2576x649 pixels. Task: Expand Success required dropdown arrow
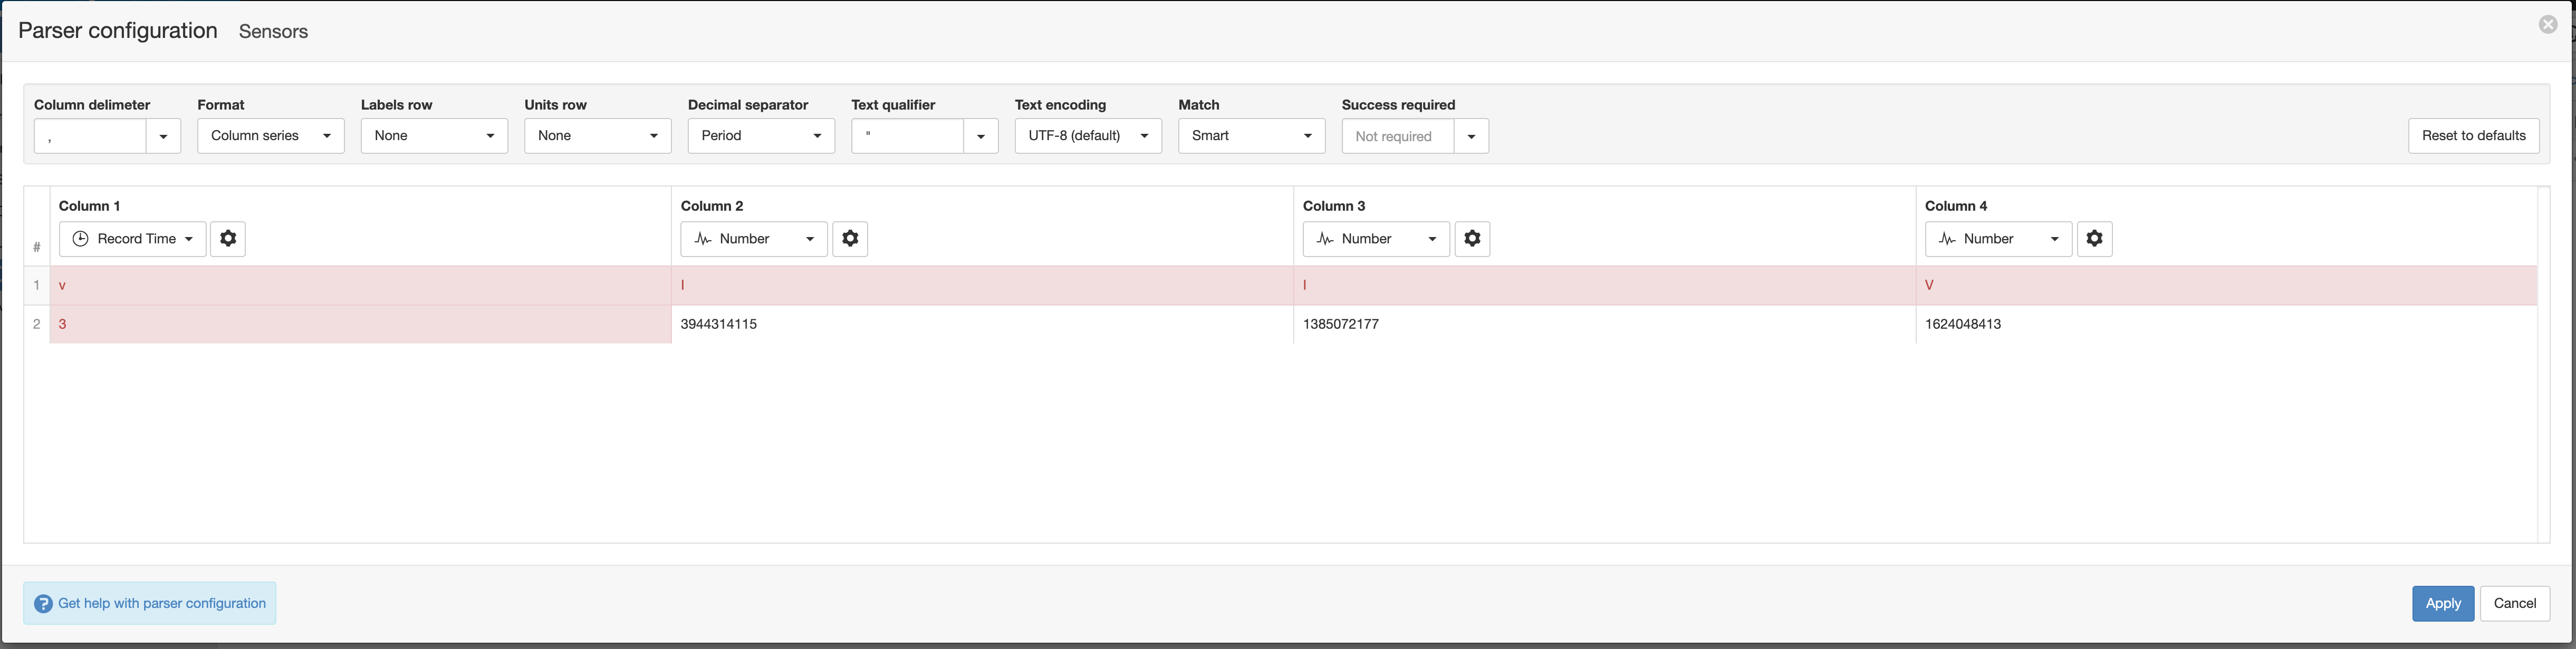click(x=1471, y=136)
